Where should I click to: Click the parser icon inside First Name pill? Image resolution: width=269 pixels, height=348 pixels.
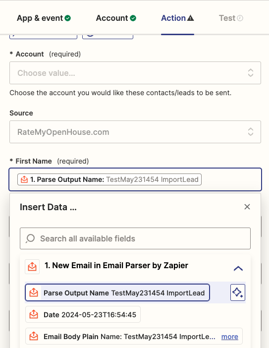[x=24, y=179]
